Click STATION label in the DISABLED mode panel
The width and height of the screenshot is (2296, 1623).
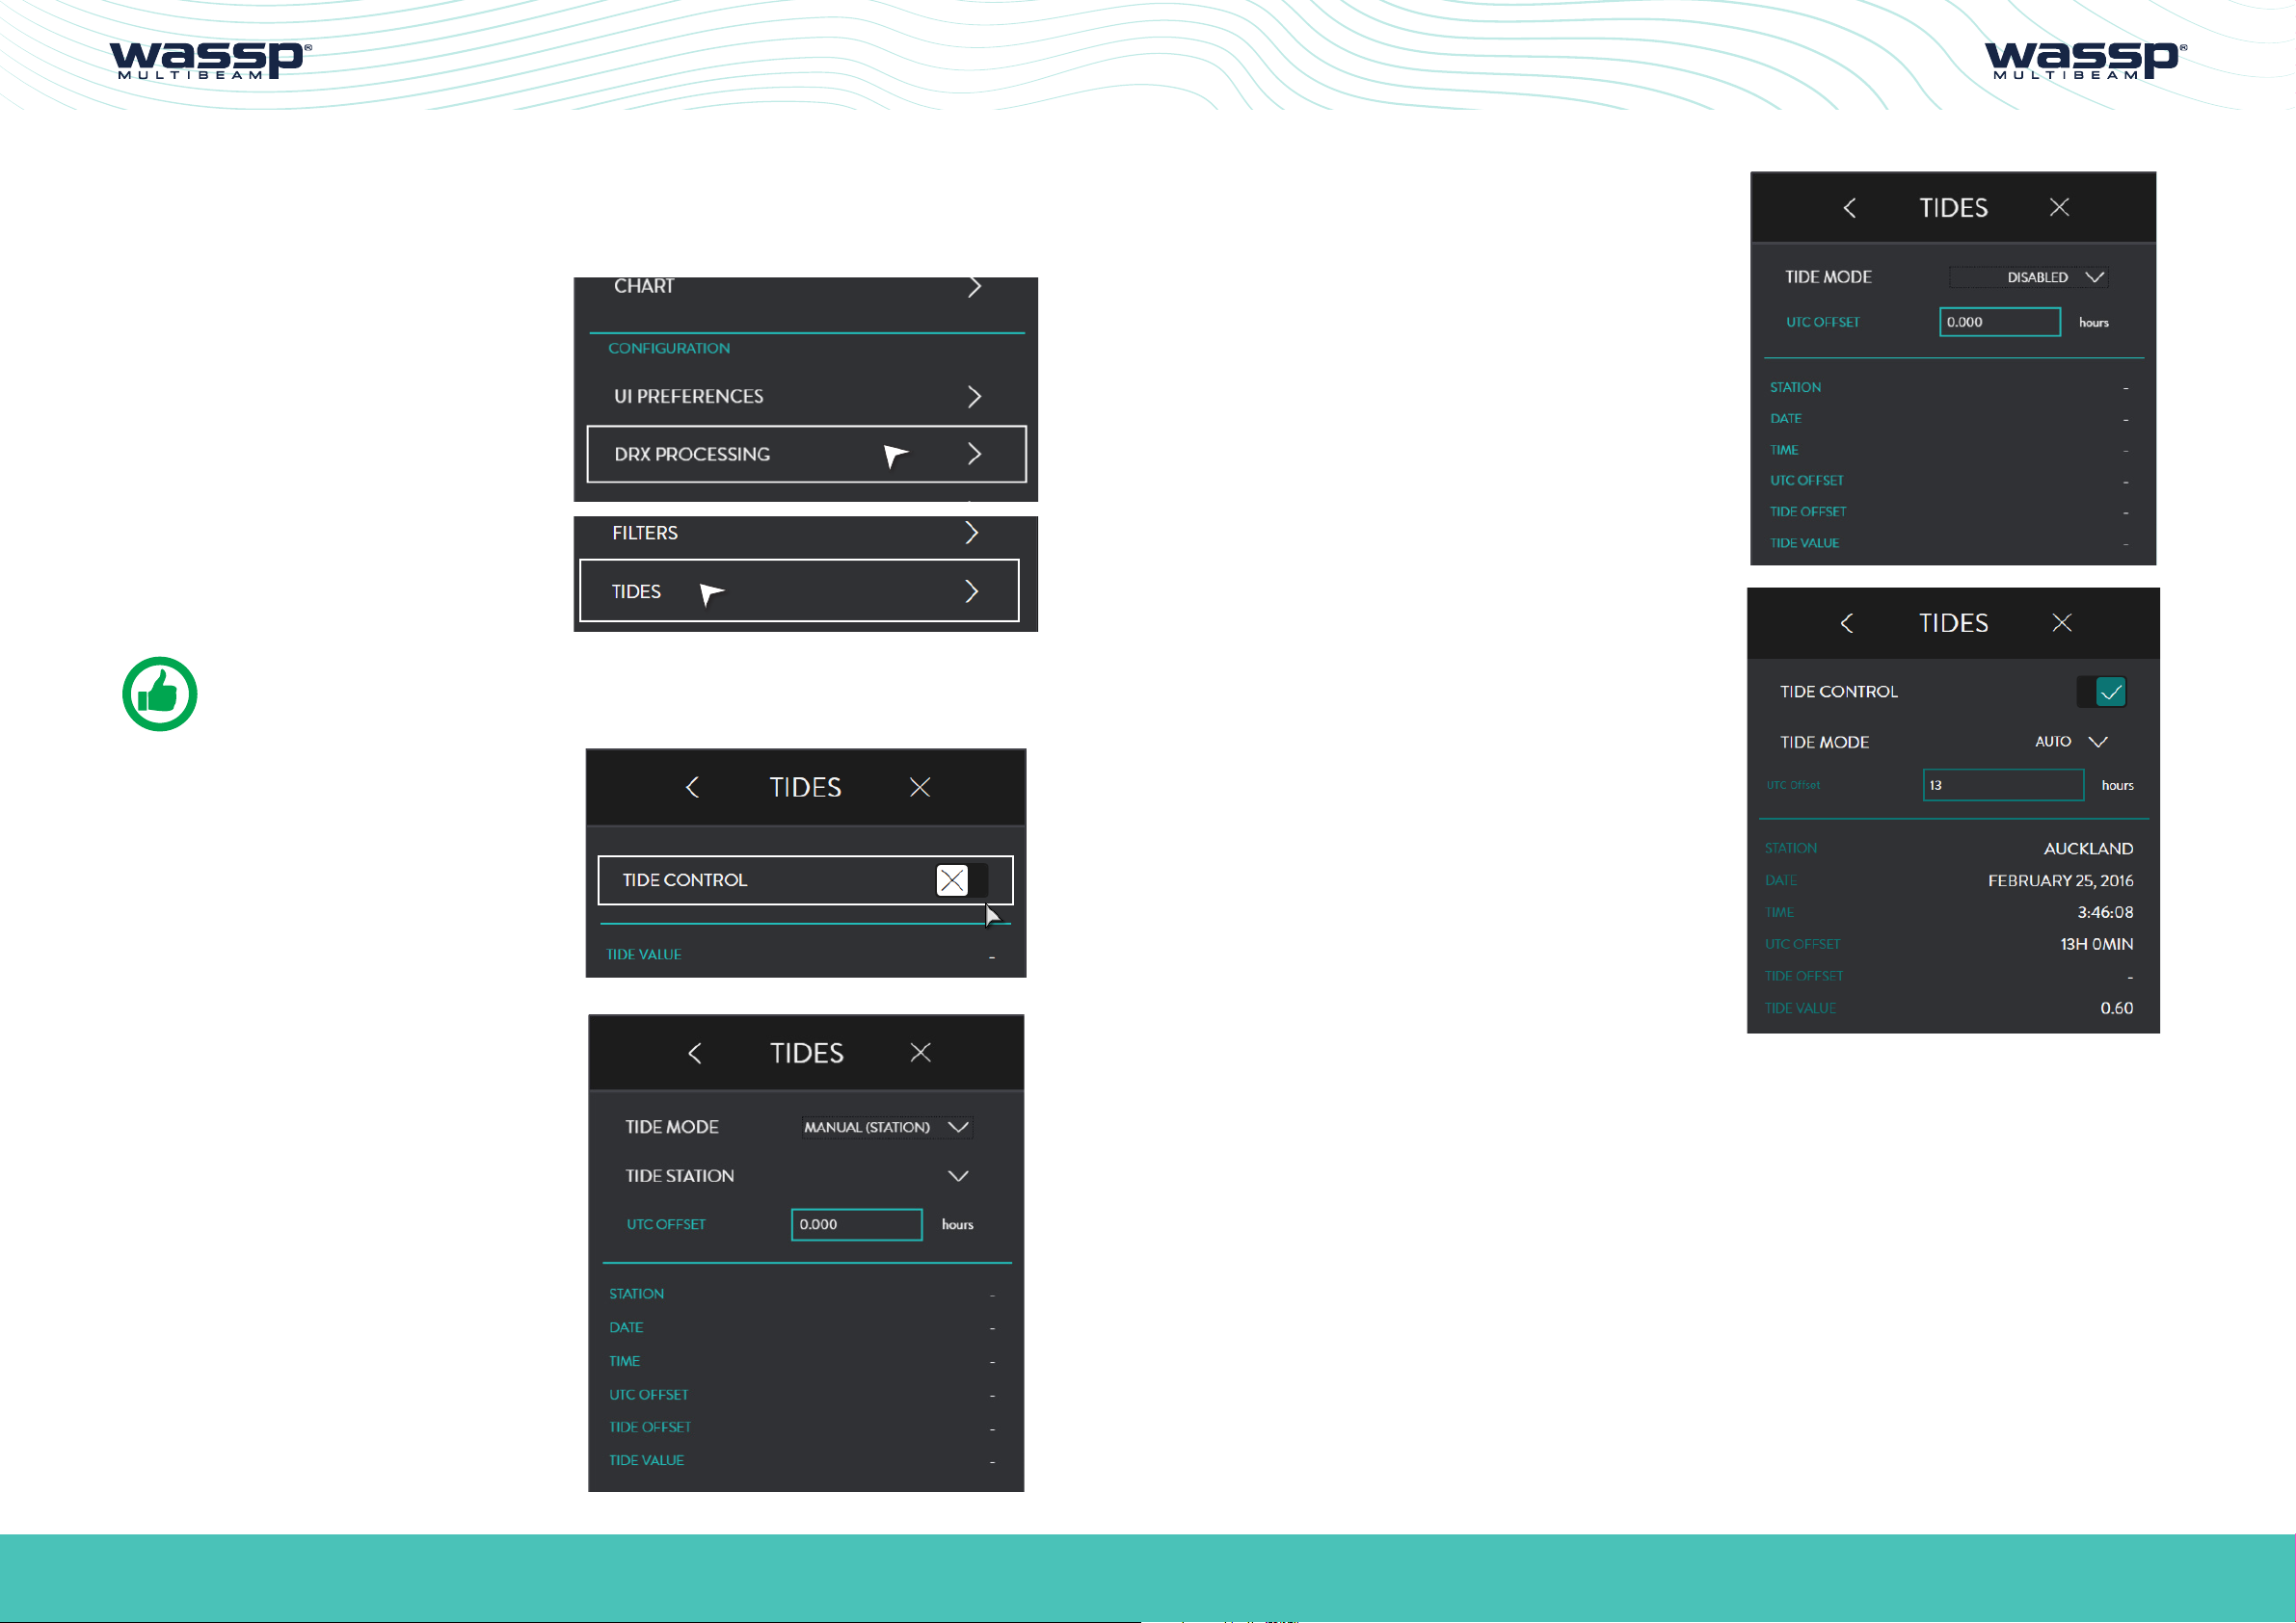pos(1795,388)
